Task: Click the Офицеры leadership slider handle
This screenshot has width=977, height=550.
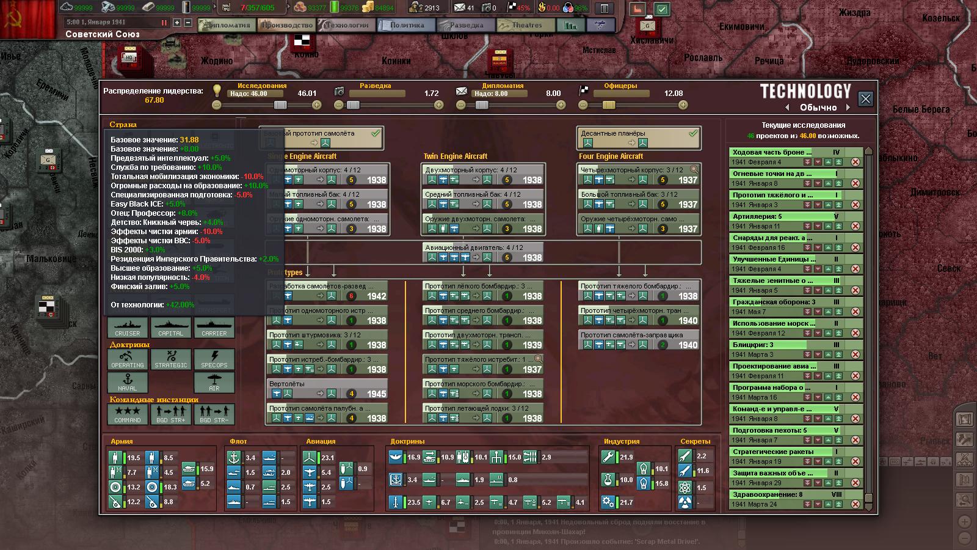Action: click(608, 105)
